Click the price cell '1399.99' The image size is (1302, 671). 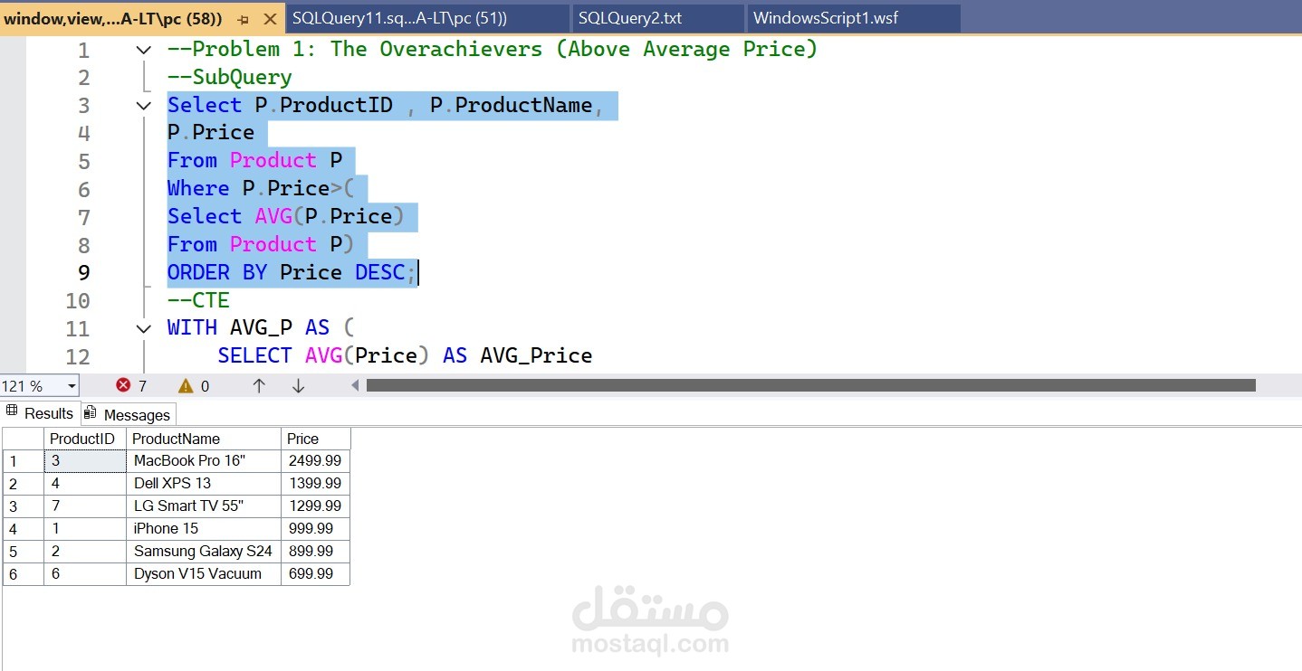point(315,484)
